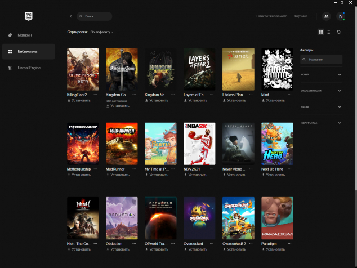The image size is (357, 268).
Task: Open options menu for Obduction
Action: tap(134, 244)
